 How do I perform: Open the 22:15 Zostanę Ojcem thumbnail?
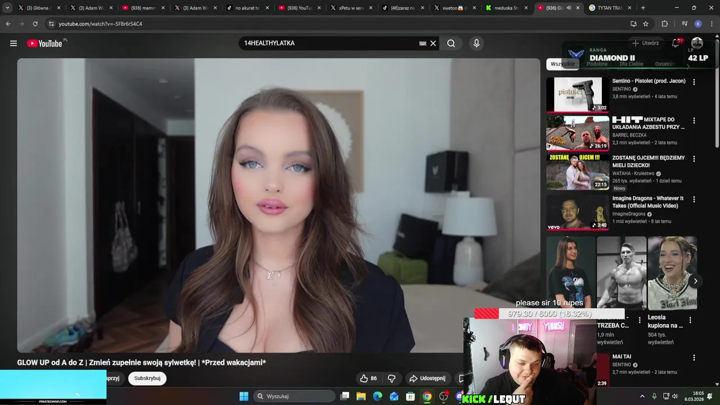(x=578, y=172)
